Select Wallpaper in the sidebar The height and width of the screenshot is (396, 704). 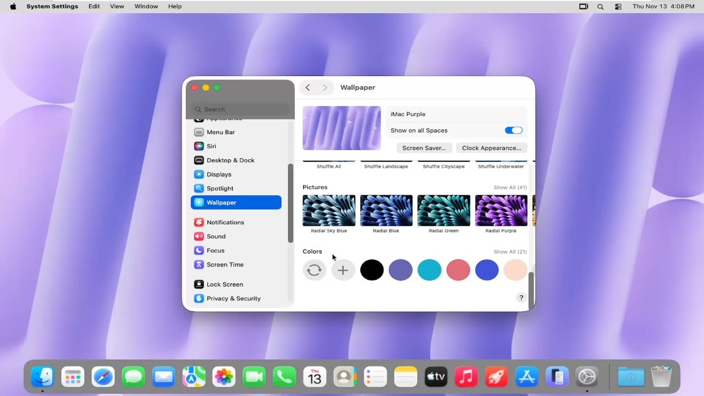tap(236, 202)
